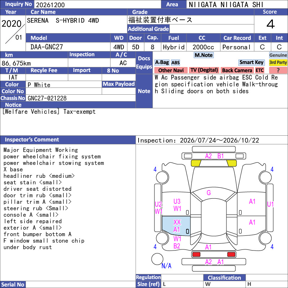Click the left yellow headlight
Image resolution: width=288 pixels, height=288 pixels.
point(196,163)
